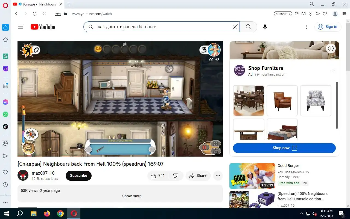
Task: Add page to bookmarks heart in toolbar
Action: click(x=325, y=14)
